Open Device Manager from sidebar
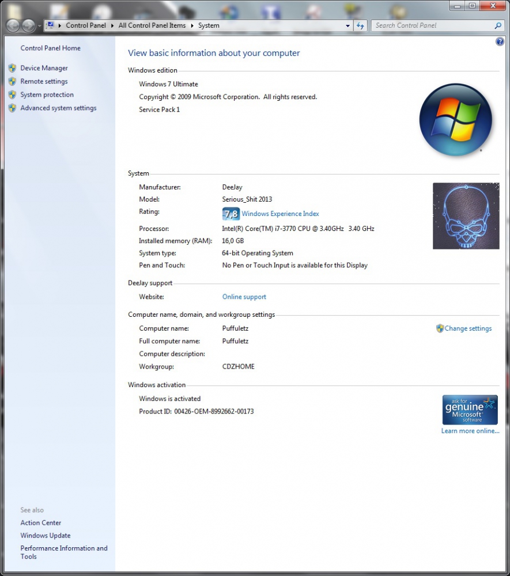The image size is (510, 576). 44,68
